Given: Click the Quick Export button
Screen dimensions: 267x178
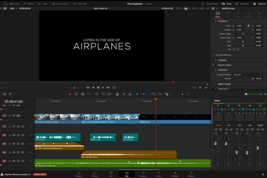Looking at the screenshot, I should point(210,4).
